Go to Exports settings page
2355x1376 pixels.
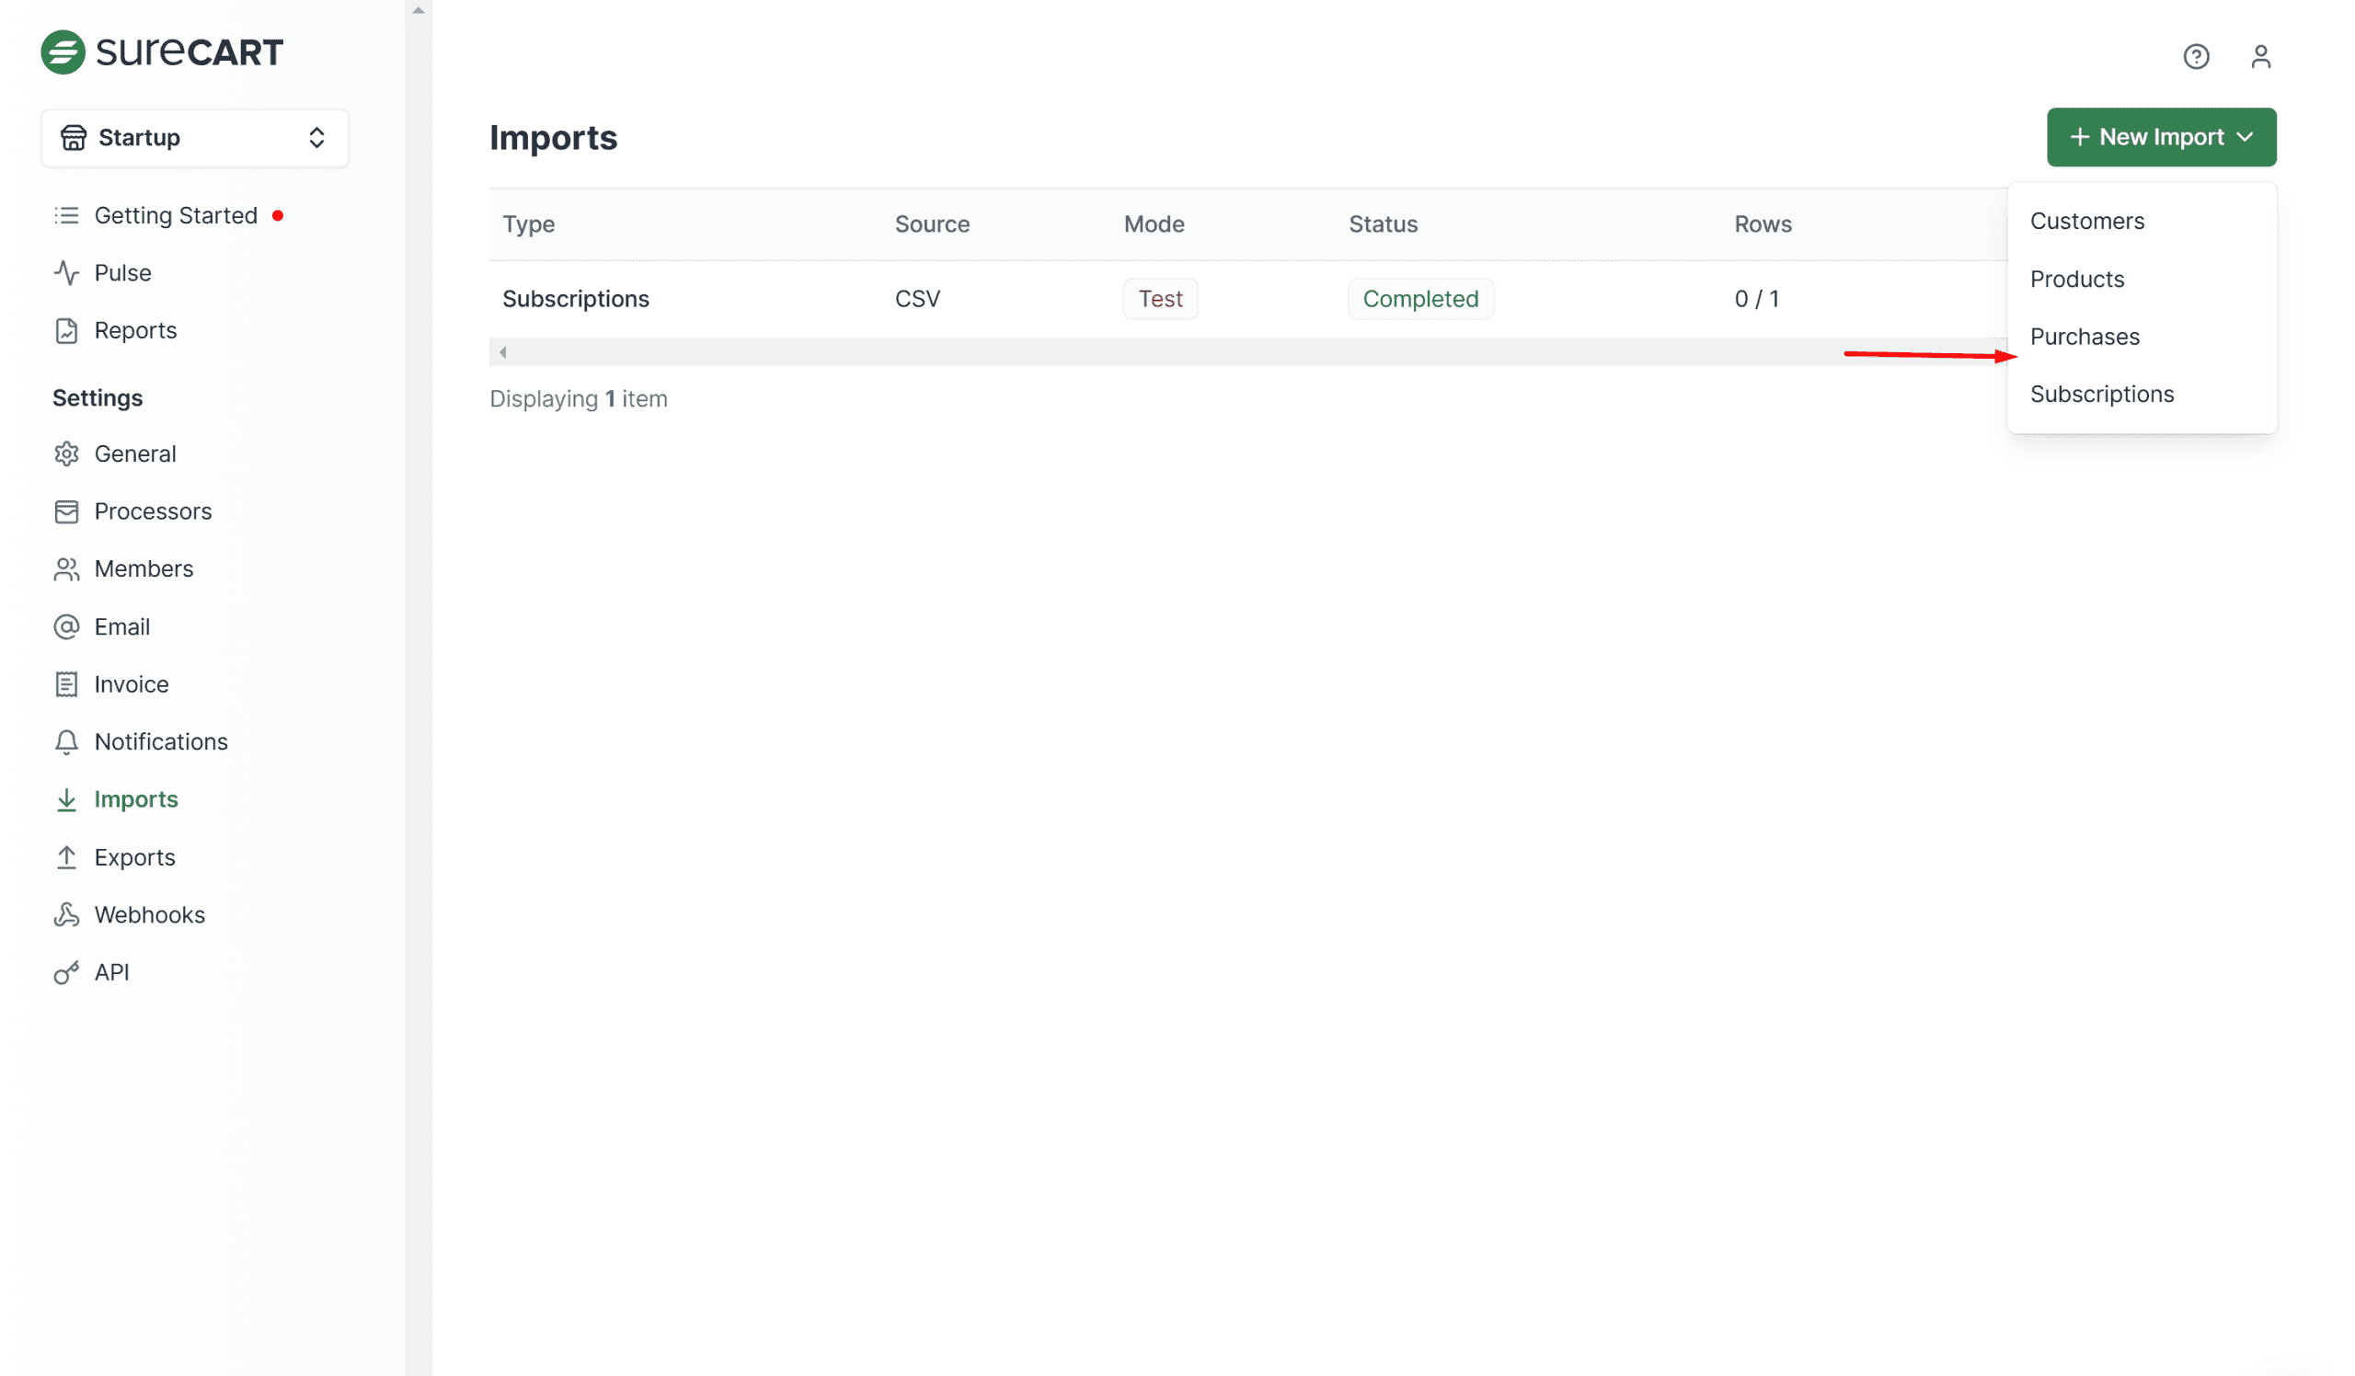[x=134, y=856]
